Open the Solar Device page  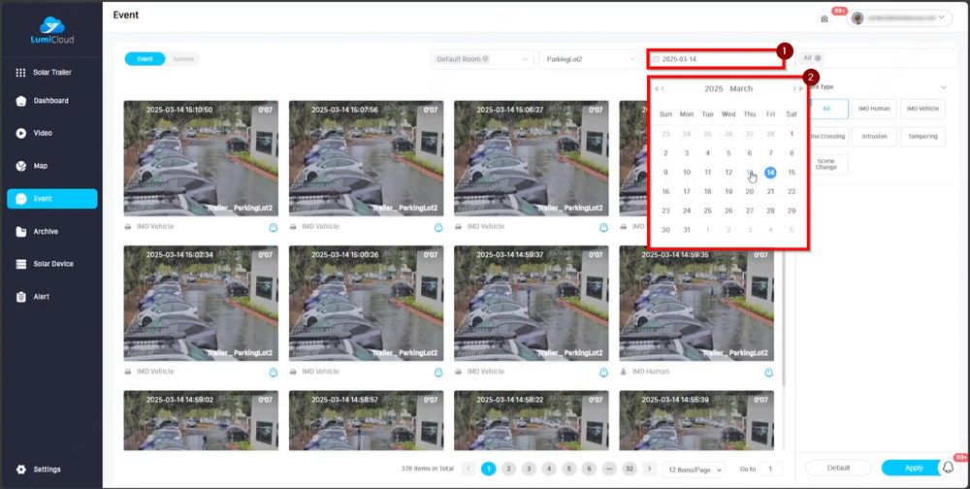[52, 264]
